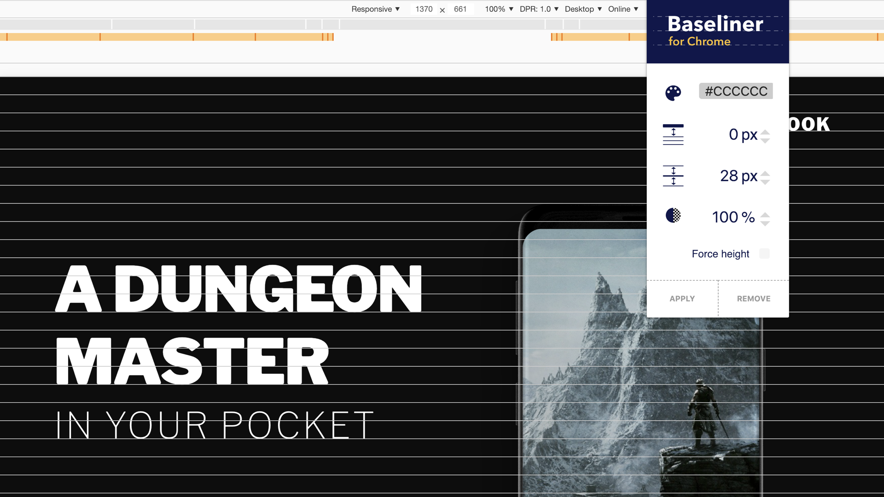Click the orange media query bar

(x=147, y=37)
